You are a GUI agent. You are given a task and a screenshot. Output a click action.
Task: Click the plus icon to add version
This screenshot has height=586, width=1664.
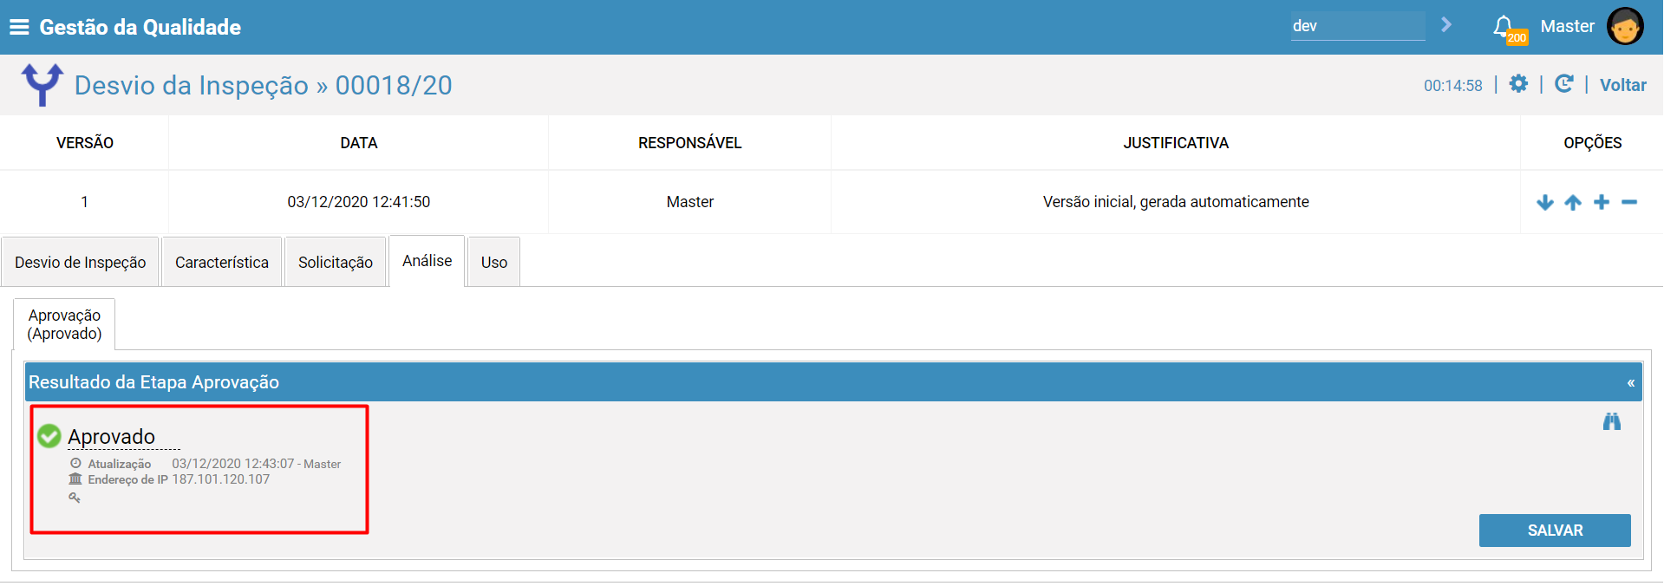tap(1602, 202)
